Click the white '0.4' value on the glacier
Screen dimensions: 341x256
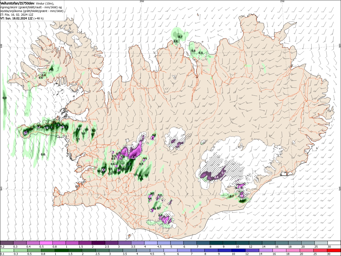pos(216,177)
